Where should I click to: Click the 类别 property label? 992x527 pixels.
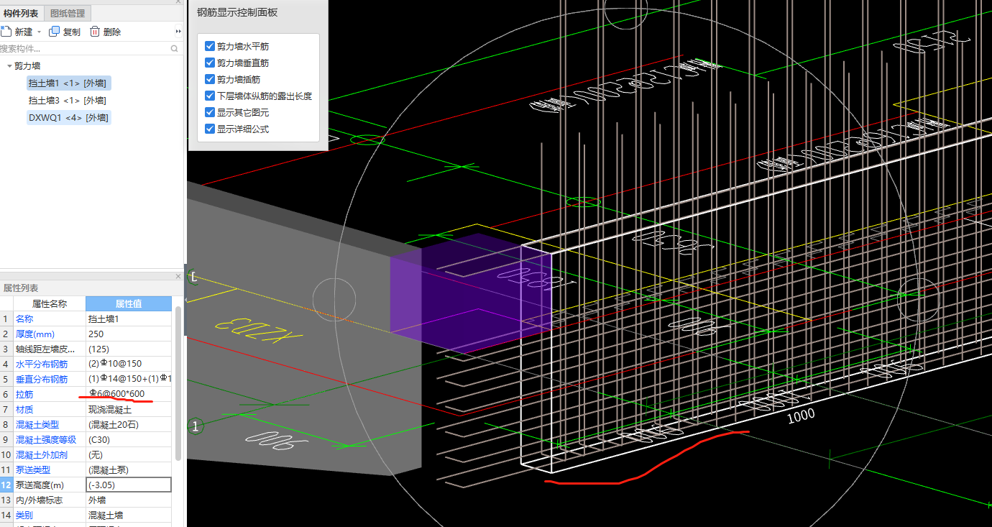coord(24,515)
